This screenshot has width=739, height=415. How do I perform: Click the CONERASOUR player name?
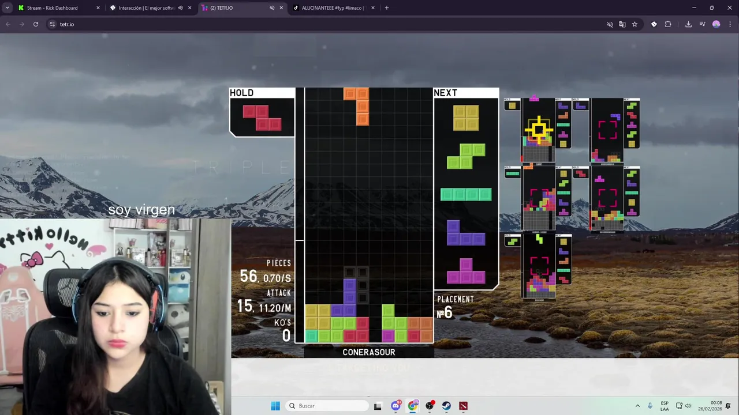(369, 352)
